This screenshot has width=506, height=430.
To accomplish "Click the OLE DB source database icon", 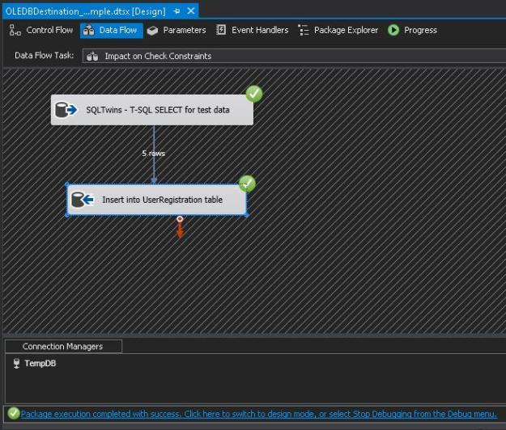I will [66, 109].
